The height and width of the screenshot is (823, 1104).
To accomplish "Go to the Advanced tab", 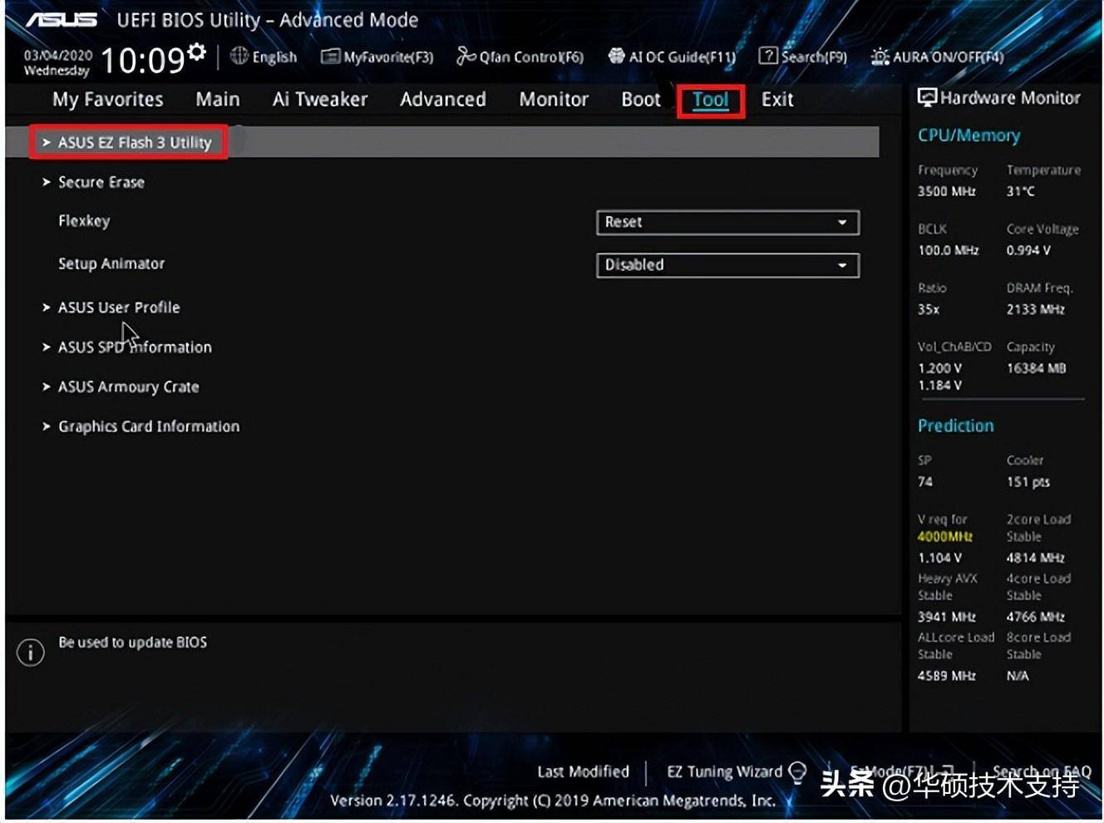I will point(443,100).
